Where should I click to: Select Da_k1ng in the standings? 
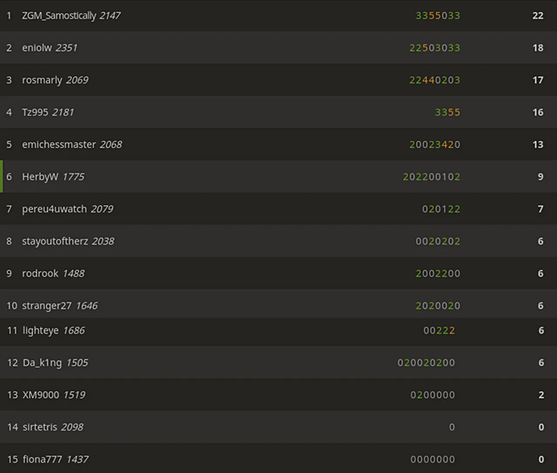[x=42, y=362]
